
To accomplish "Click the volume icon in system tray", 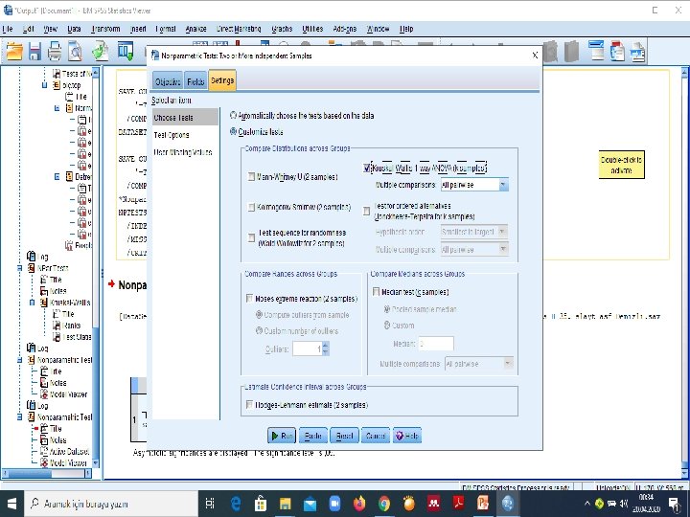I will (x=624, y=504).
